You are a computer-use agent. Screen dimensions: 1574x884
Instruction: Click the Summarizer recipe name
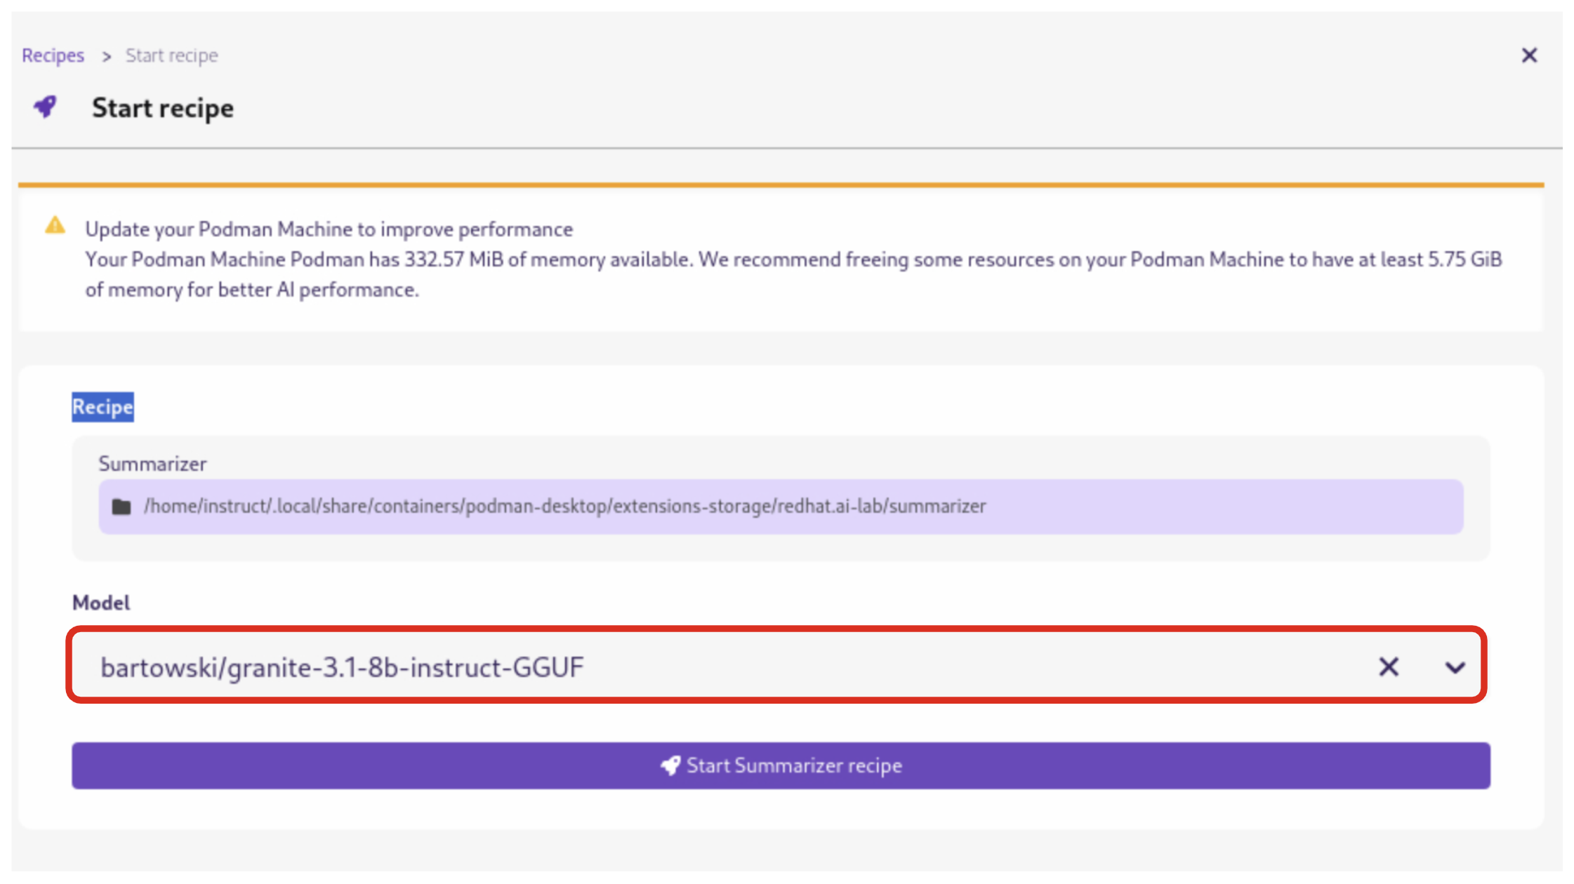[x=152, y=464]
